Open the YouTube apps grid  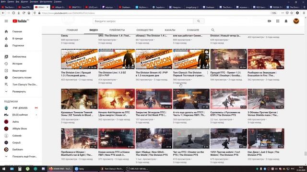click(278, 21)
